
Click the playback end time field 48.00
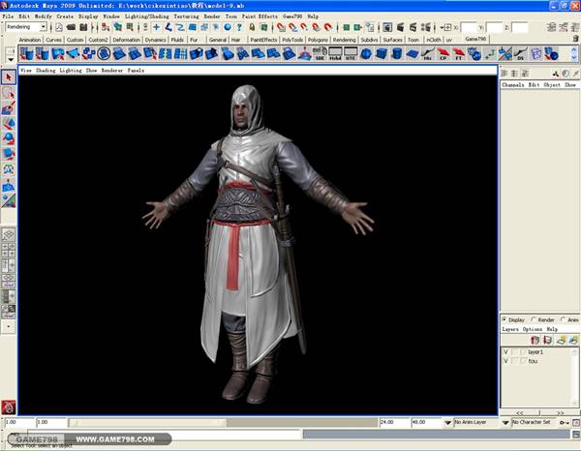[x=423, y=423]
